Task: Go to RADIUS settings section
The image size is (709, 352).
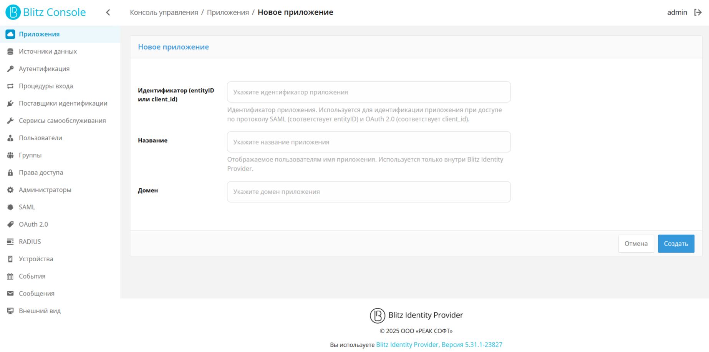Action: 30,242
